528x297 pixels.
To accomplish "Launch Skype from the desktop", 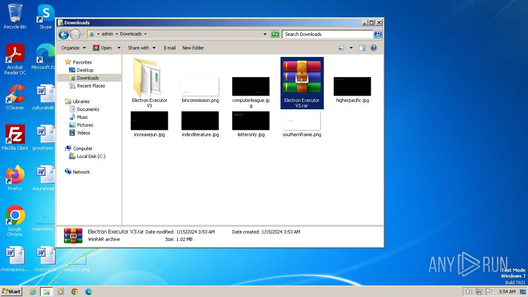I will click(x=46, y=16).
